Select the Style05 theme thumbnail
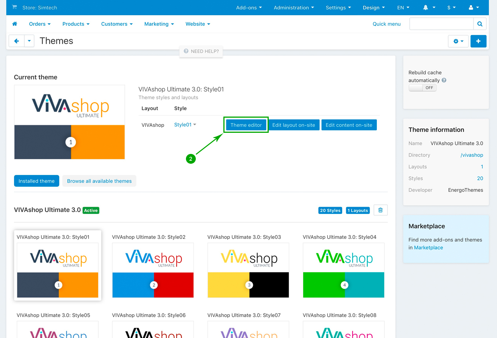The width and height of the screenshot is (497, 338). tap(57, 329)
